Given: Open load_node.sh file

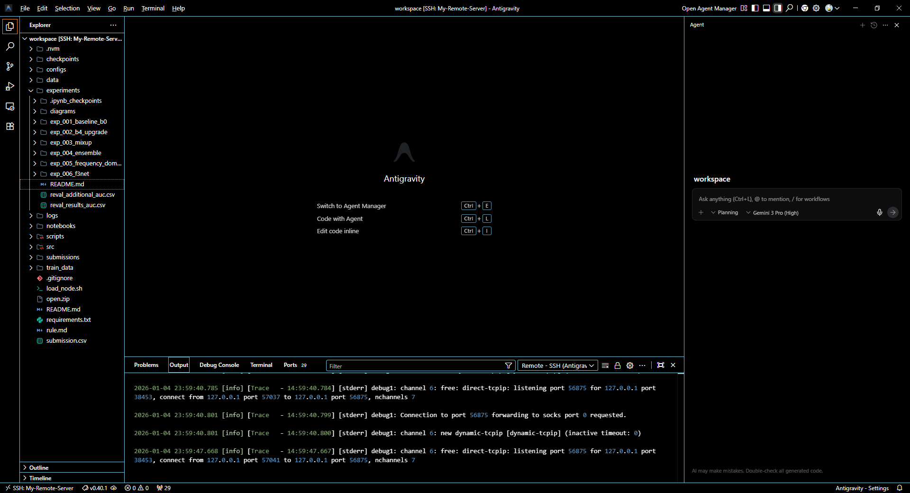Looking at the screenshot, I should pos(72,289).
